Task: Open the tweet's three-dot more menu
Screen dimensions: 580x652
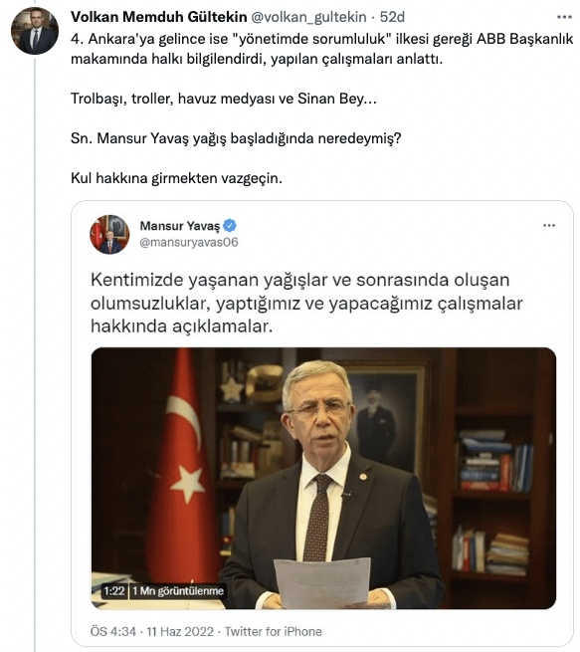Action: tap(564, 17)
